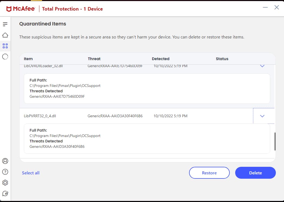Click the circular scan status icon

tap(5, 57)
